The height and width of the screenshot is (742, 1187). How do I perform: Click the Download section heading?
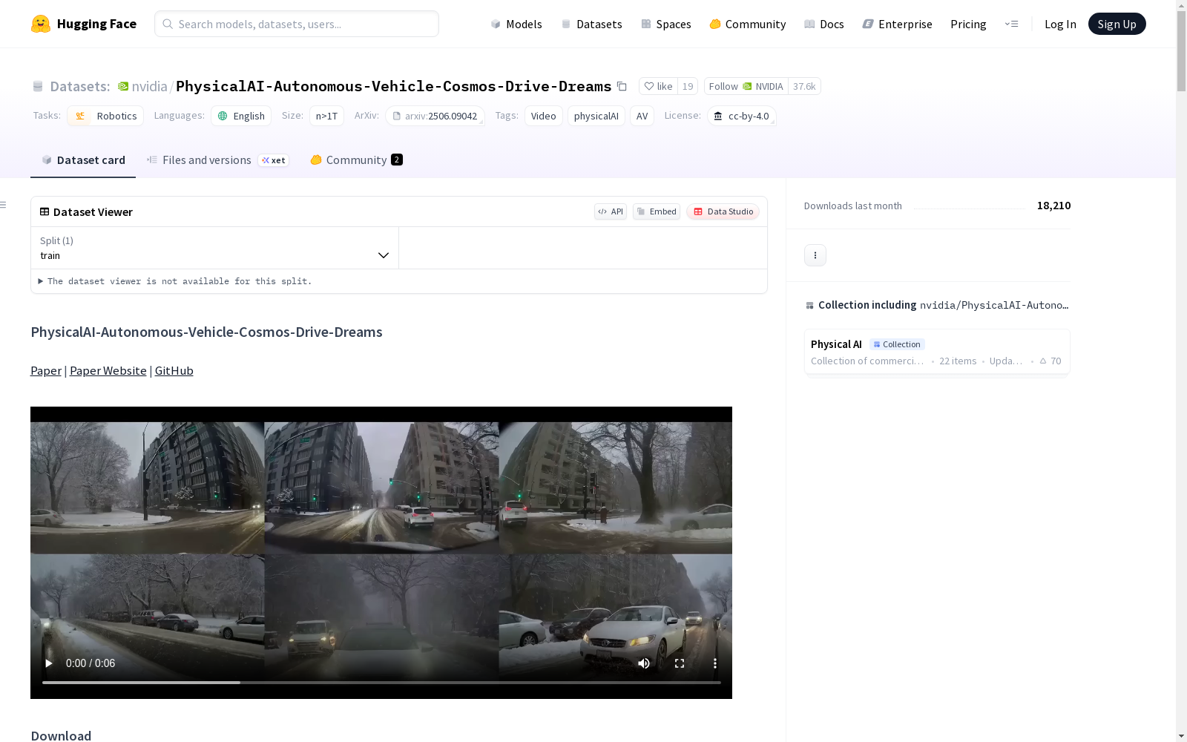pos(61,735)
